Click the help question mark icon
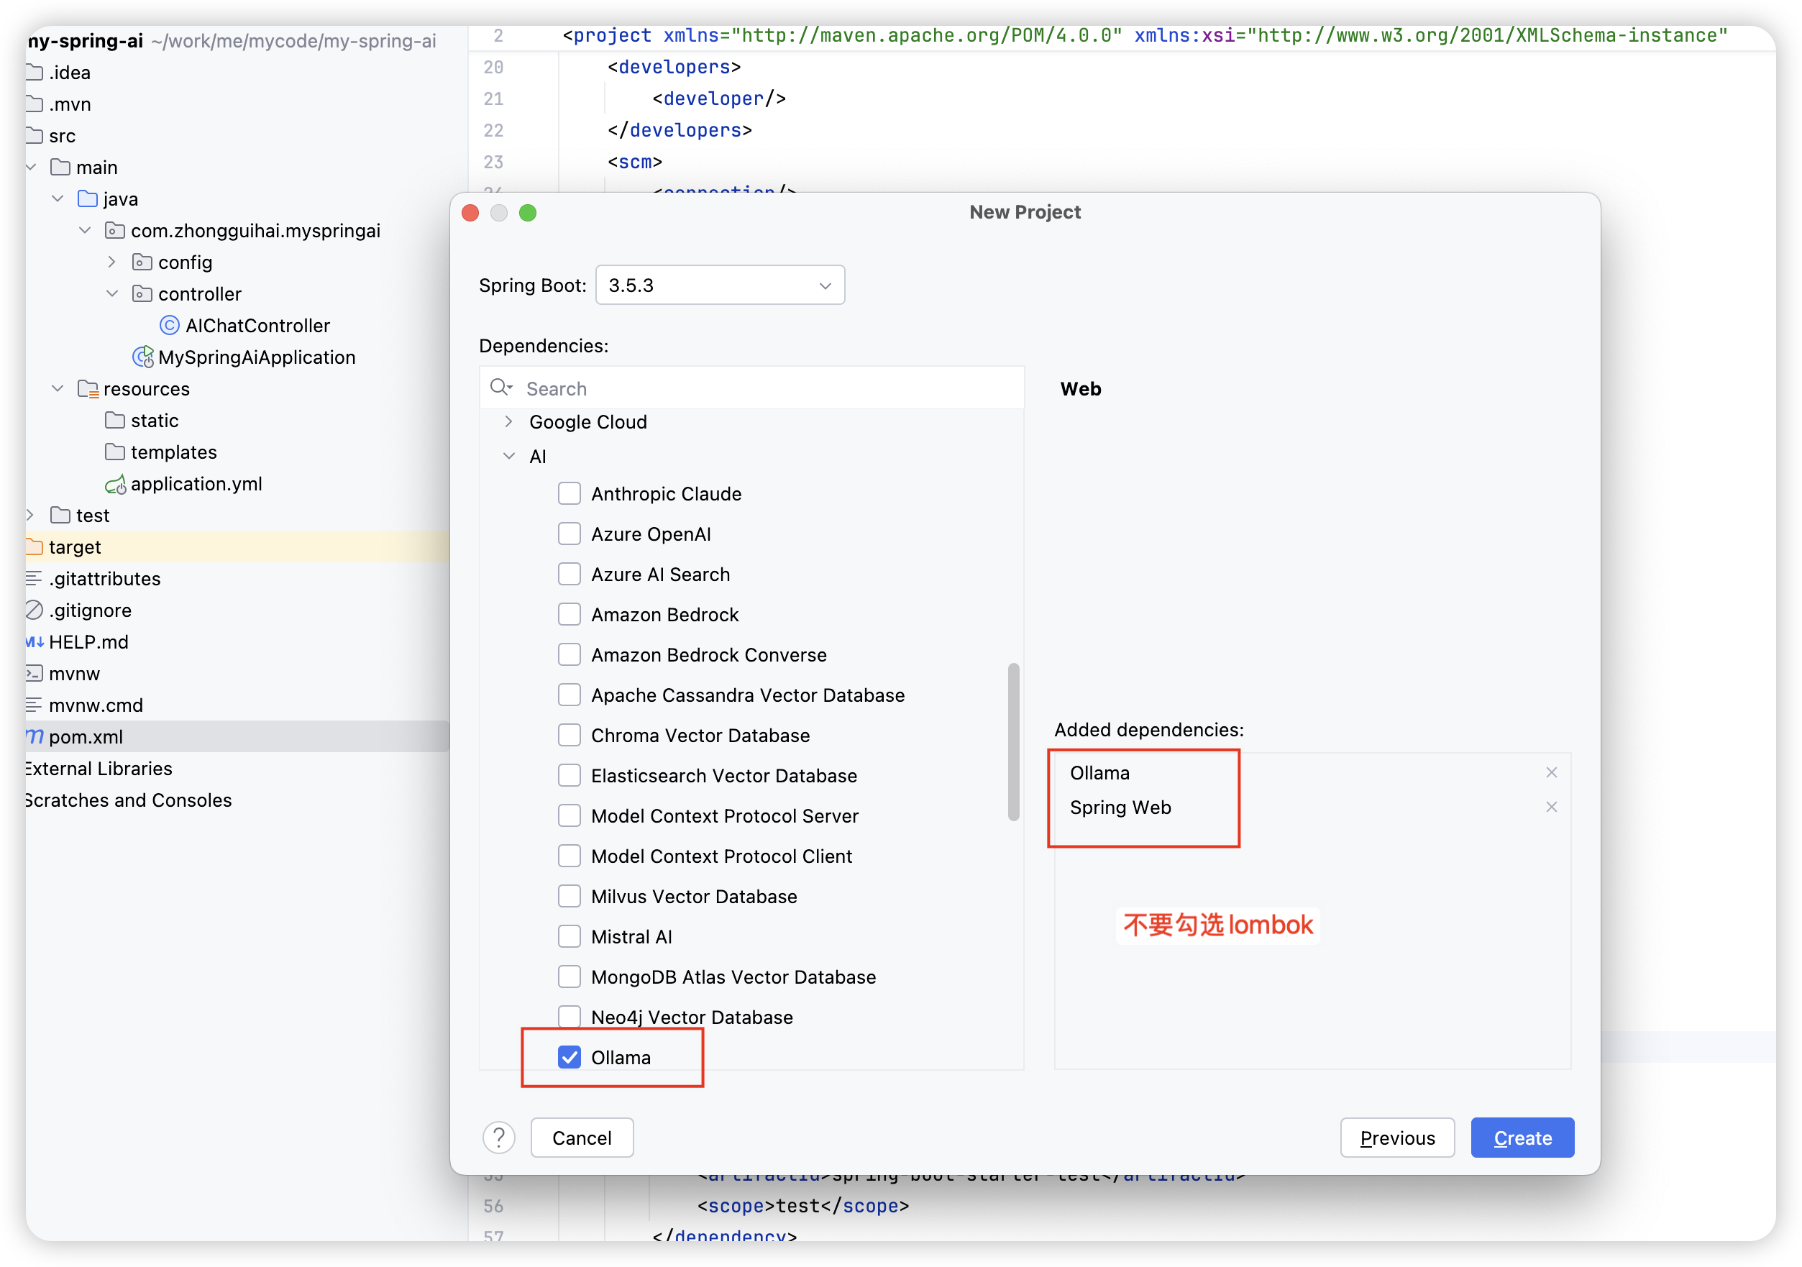Screen dimensions: 1802x1267 [498, 1138]
